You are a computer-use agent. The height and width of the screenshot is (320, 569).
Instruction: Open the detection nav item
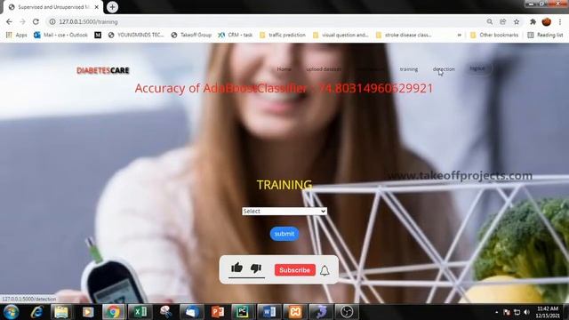444,69
